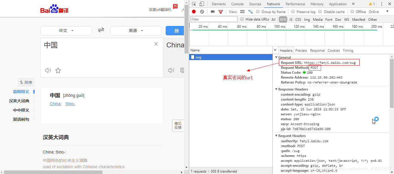Viewport: 394px width, 174px height.
Task: Open 百度wifi翻译机 link
Action: pos(160,10)
